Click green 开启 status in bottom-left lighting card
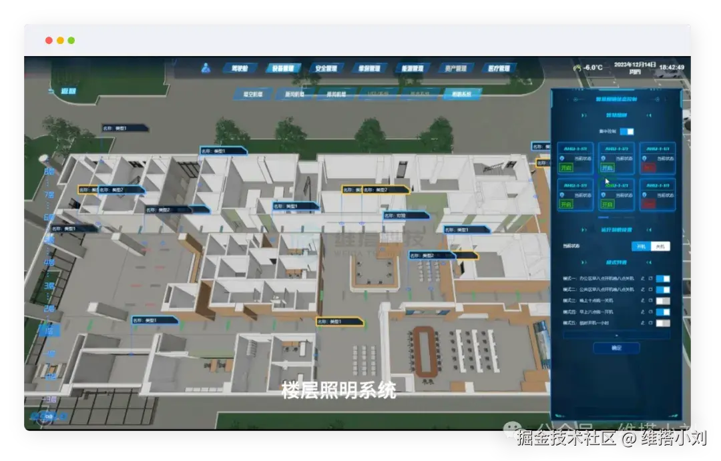The height and width of the screenshot is (461, 721). (566, 205)
